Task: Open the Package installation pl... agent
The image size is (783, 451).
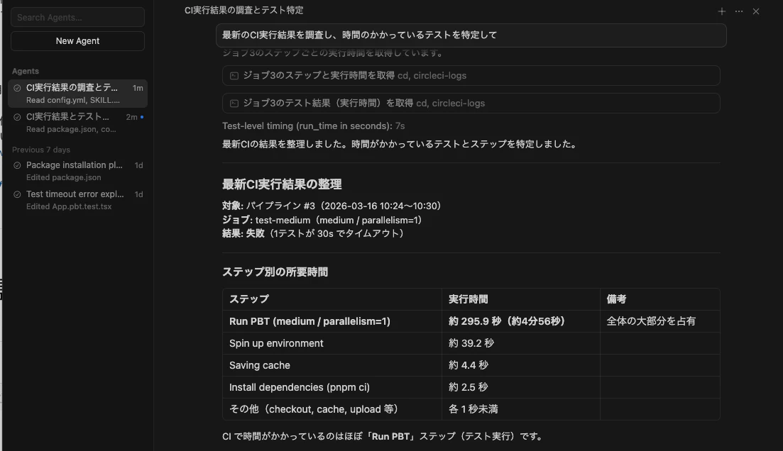Action: pos(78,171)
